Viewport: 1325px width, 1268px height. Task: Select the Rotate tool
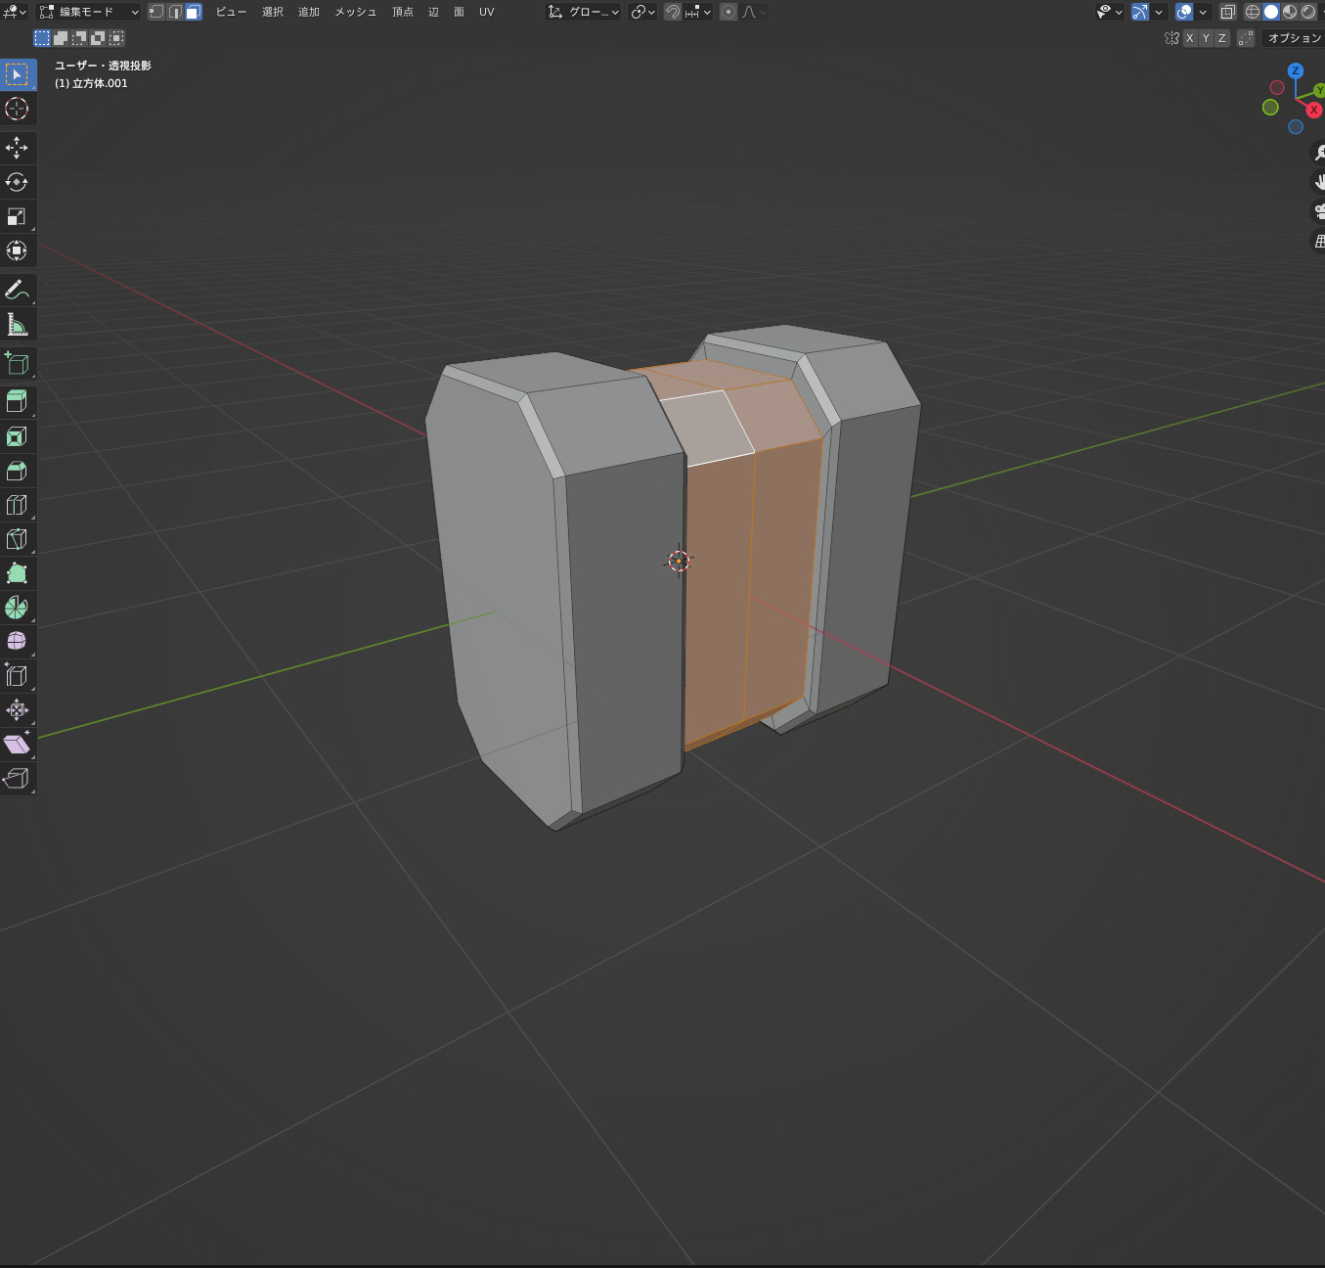coord(17,182)
